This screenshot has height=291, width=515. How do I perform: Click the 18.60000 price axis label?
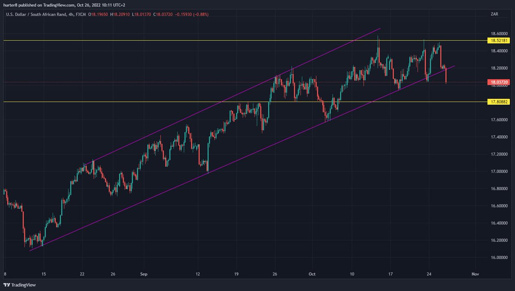499,33
